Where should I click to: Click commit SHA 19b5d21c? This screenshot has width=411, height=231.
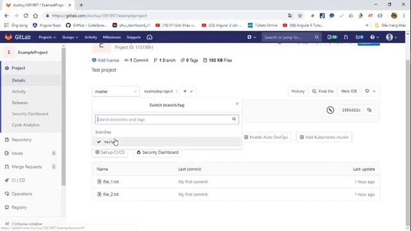coord(351,110)
